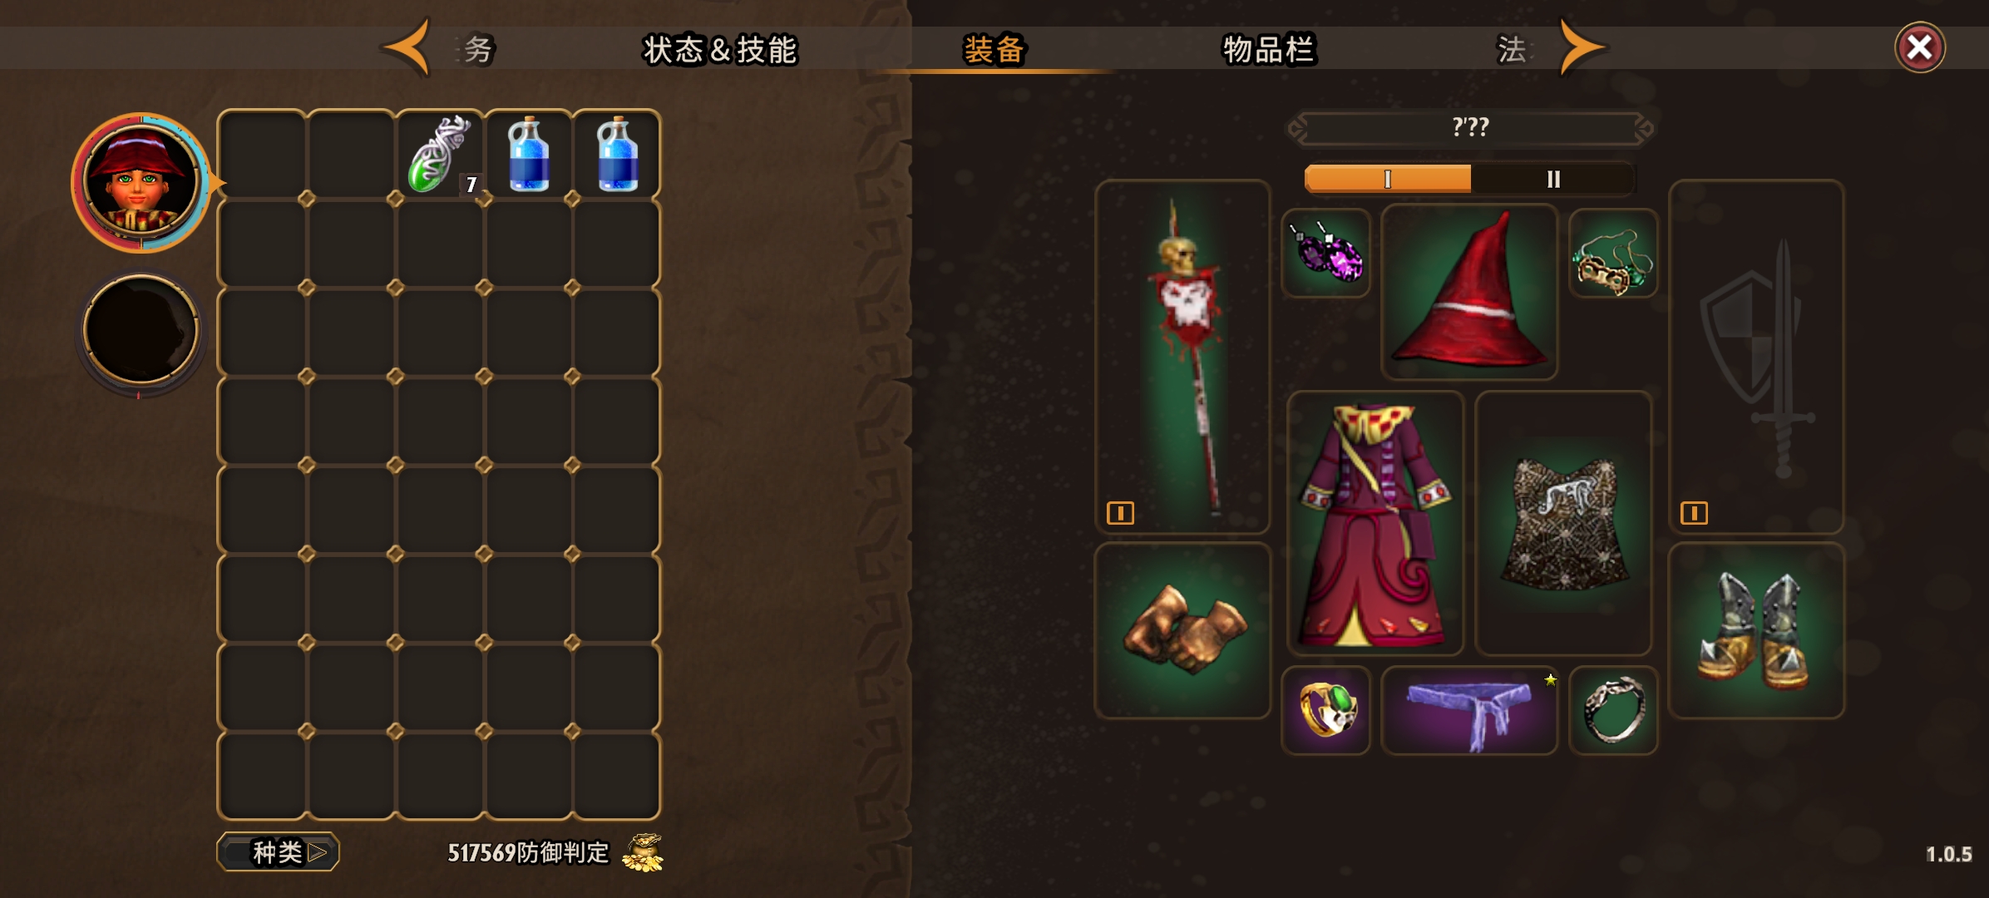The height and width of the screenshot is (898, 1989).
Task: Click the gold ring with green gem
Action: tap(1326, 710)
